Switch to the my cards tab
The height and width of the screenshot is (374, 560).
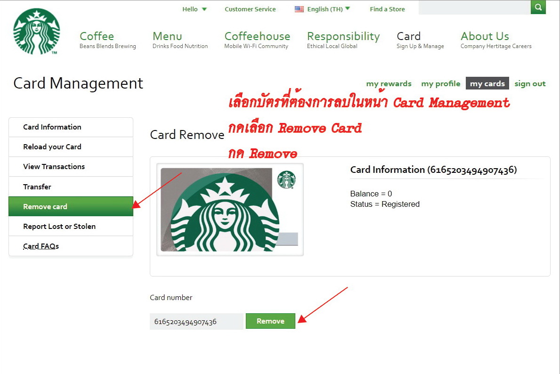[487, 83]
